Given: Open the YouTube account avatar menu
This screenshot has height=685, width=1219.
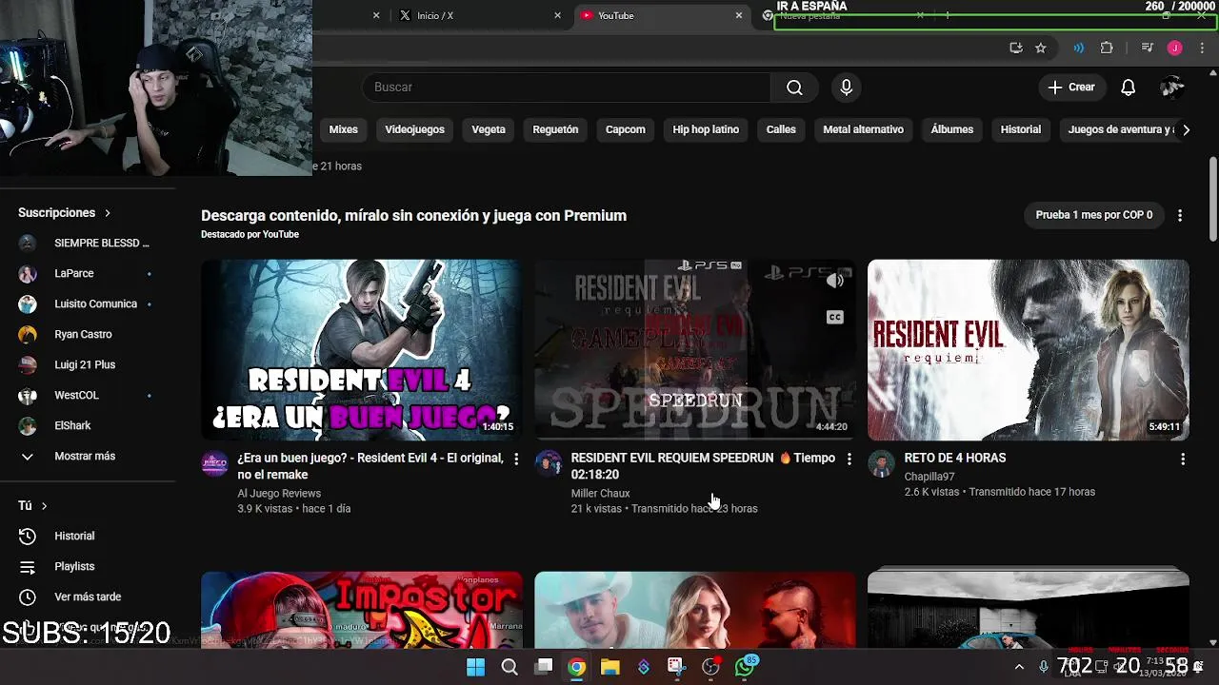Looking at the screenshot, I should tap(1171, 88).
